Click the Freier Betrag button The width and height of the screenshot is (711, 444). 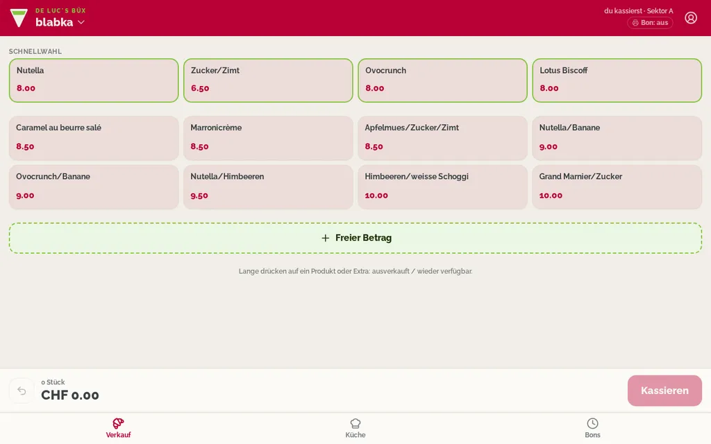point(355,238)
